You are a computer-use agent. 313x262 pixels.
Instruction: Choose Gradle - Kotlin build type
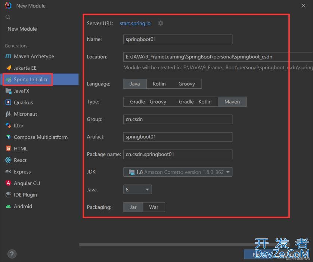(195, 101)
